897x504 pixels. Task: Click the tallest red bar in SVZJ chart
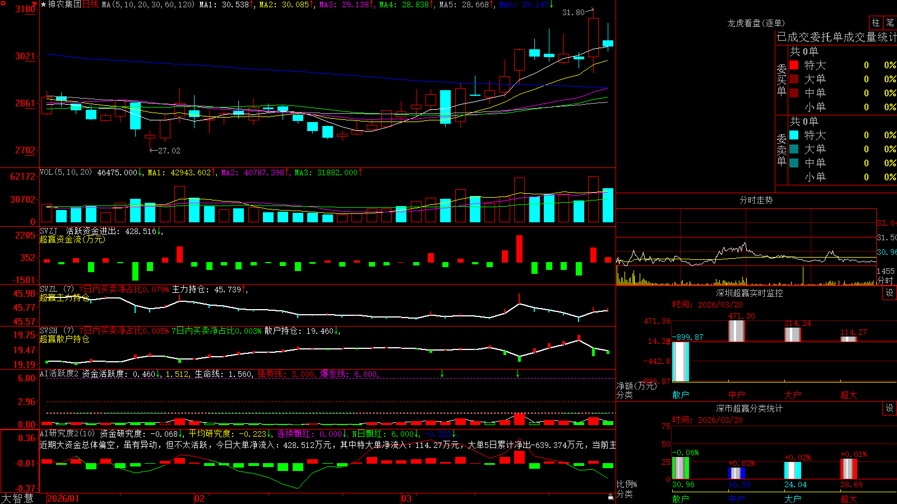[520, 249]
